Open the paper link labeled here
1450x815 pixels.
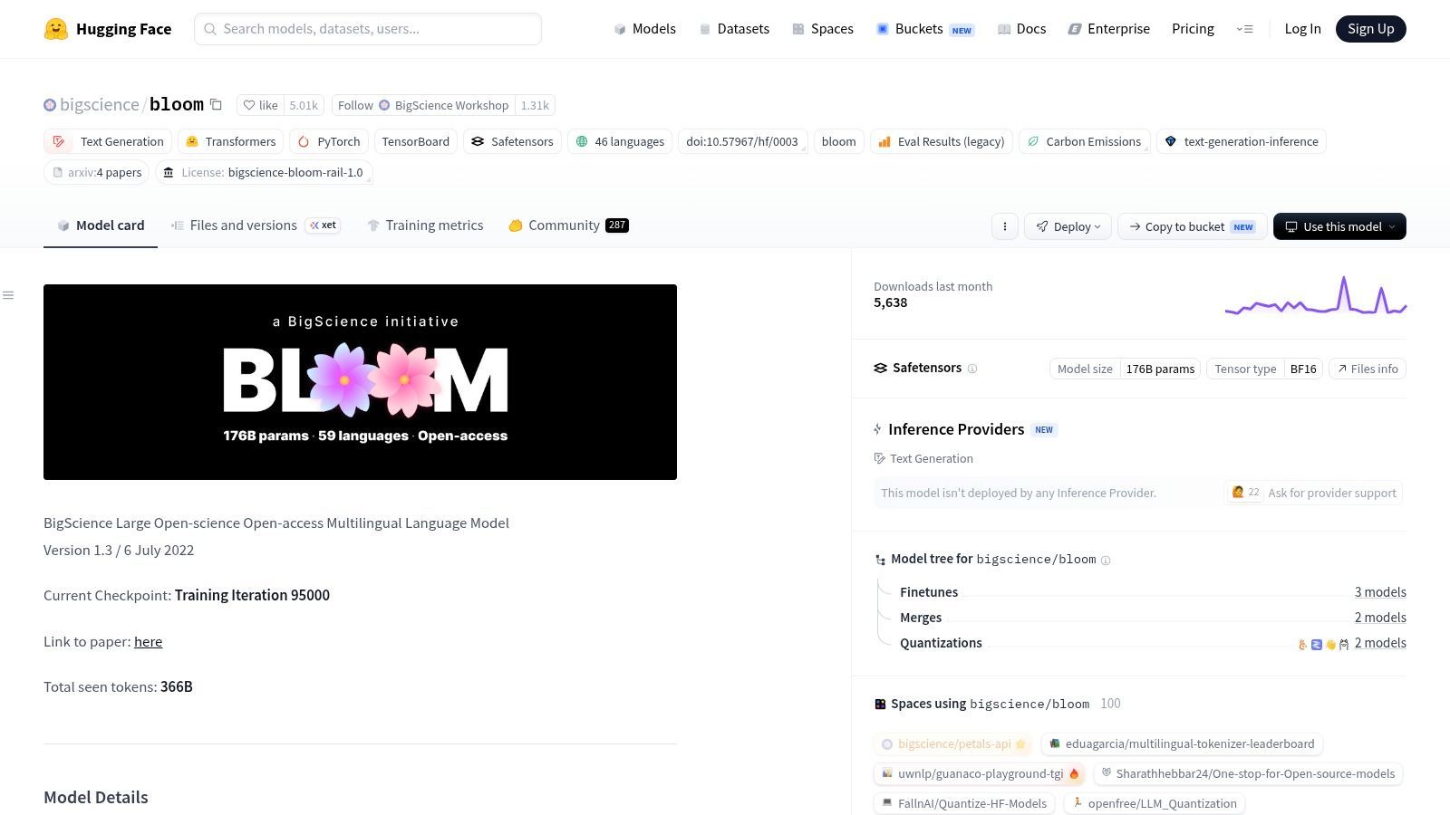(148, 641)
